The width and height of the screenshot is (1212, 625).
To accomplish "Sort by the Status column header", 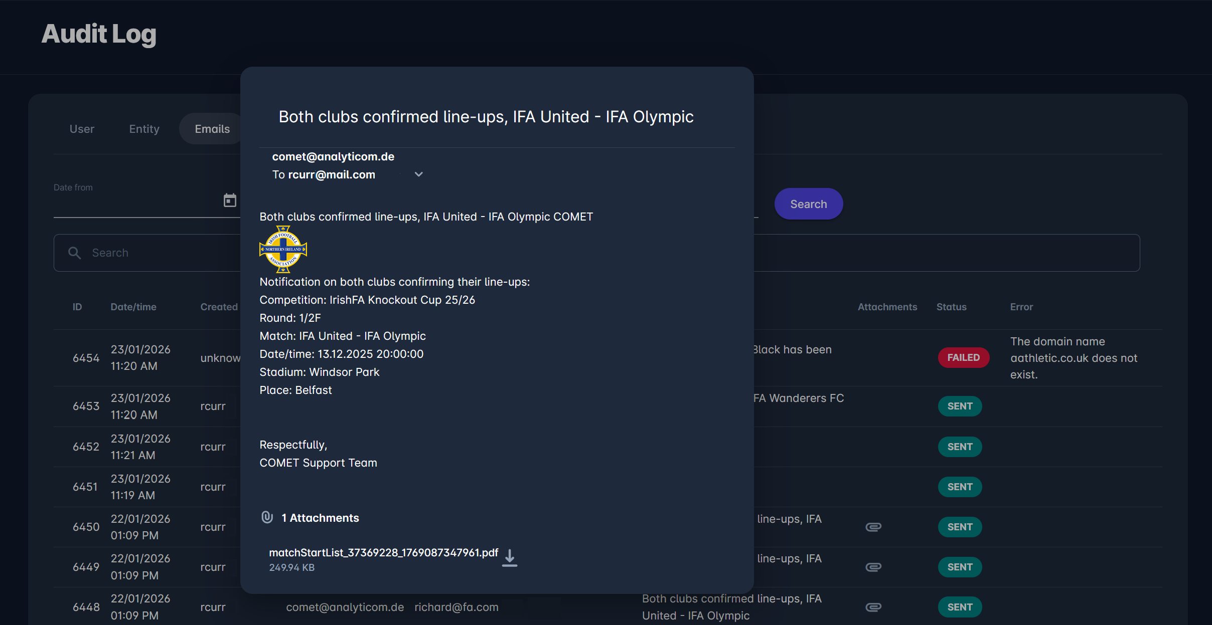I will click(x=951, y=307).
